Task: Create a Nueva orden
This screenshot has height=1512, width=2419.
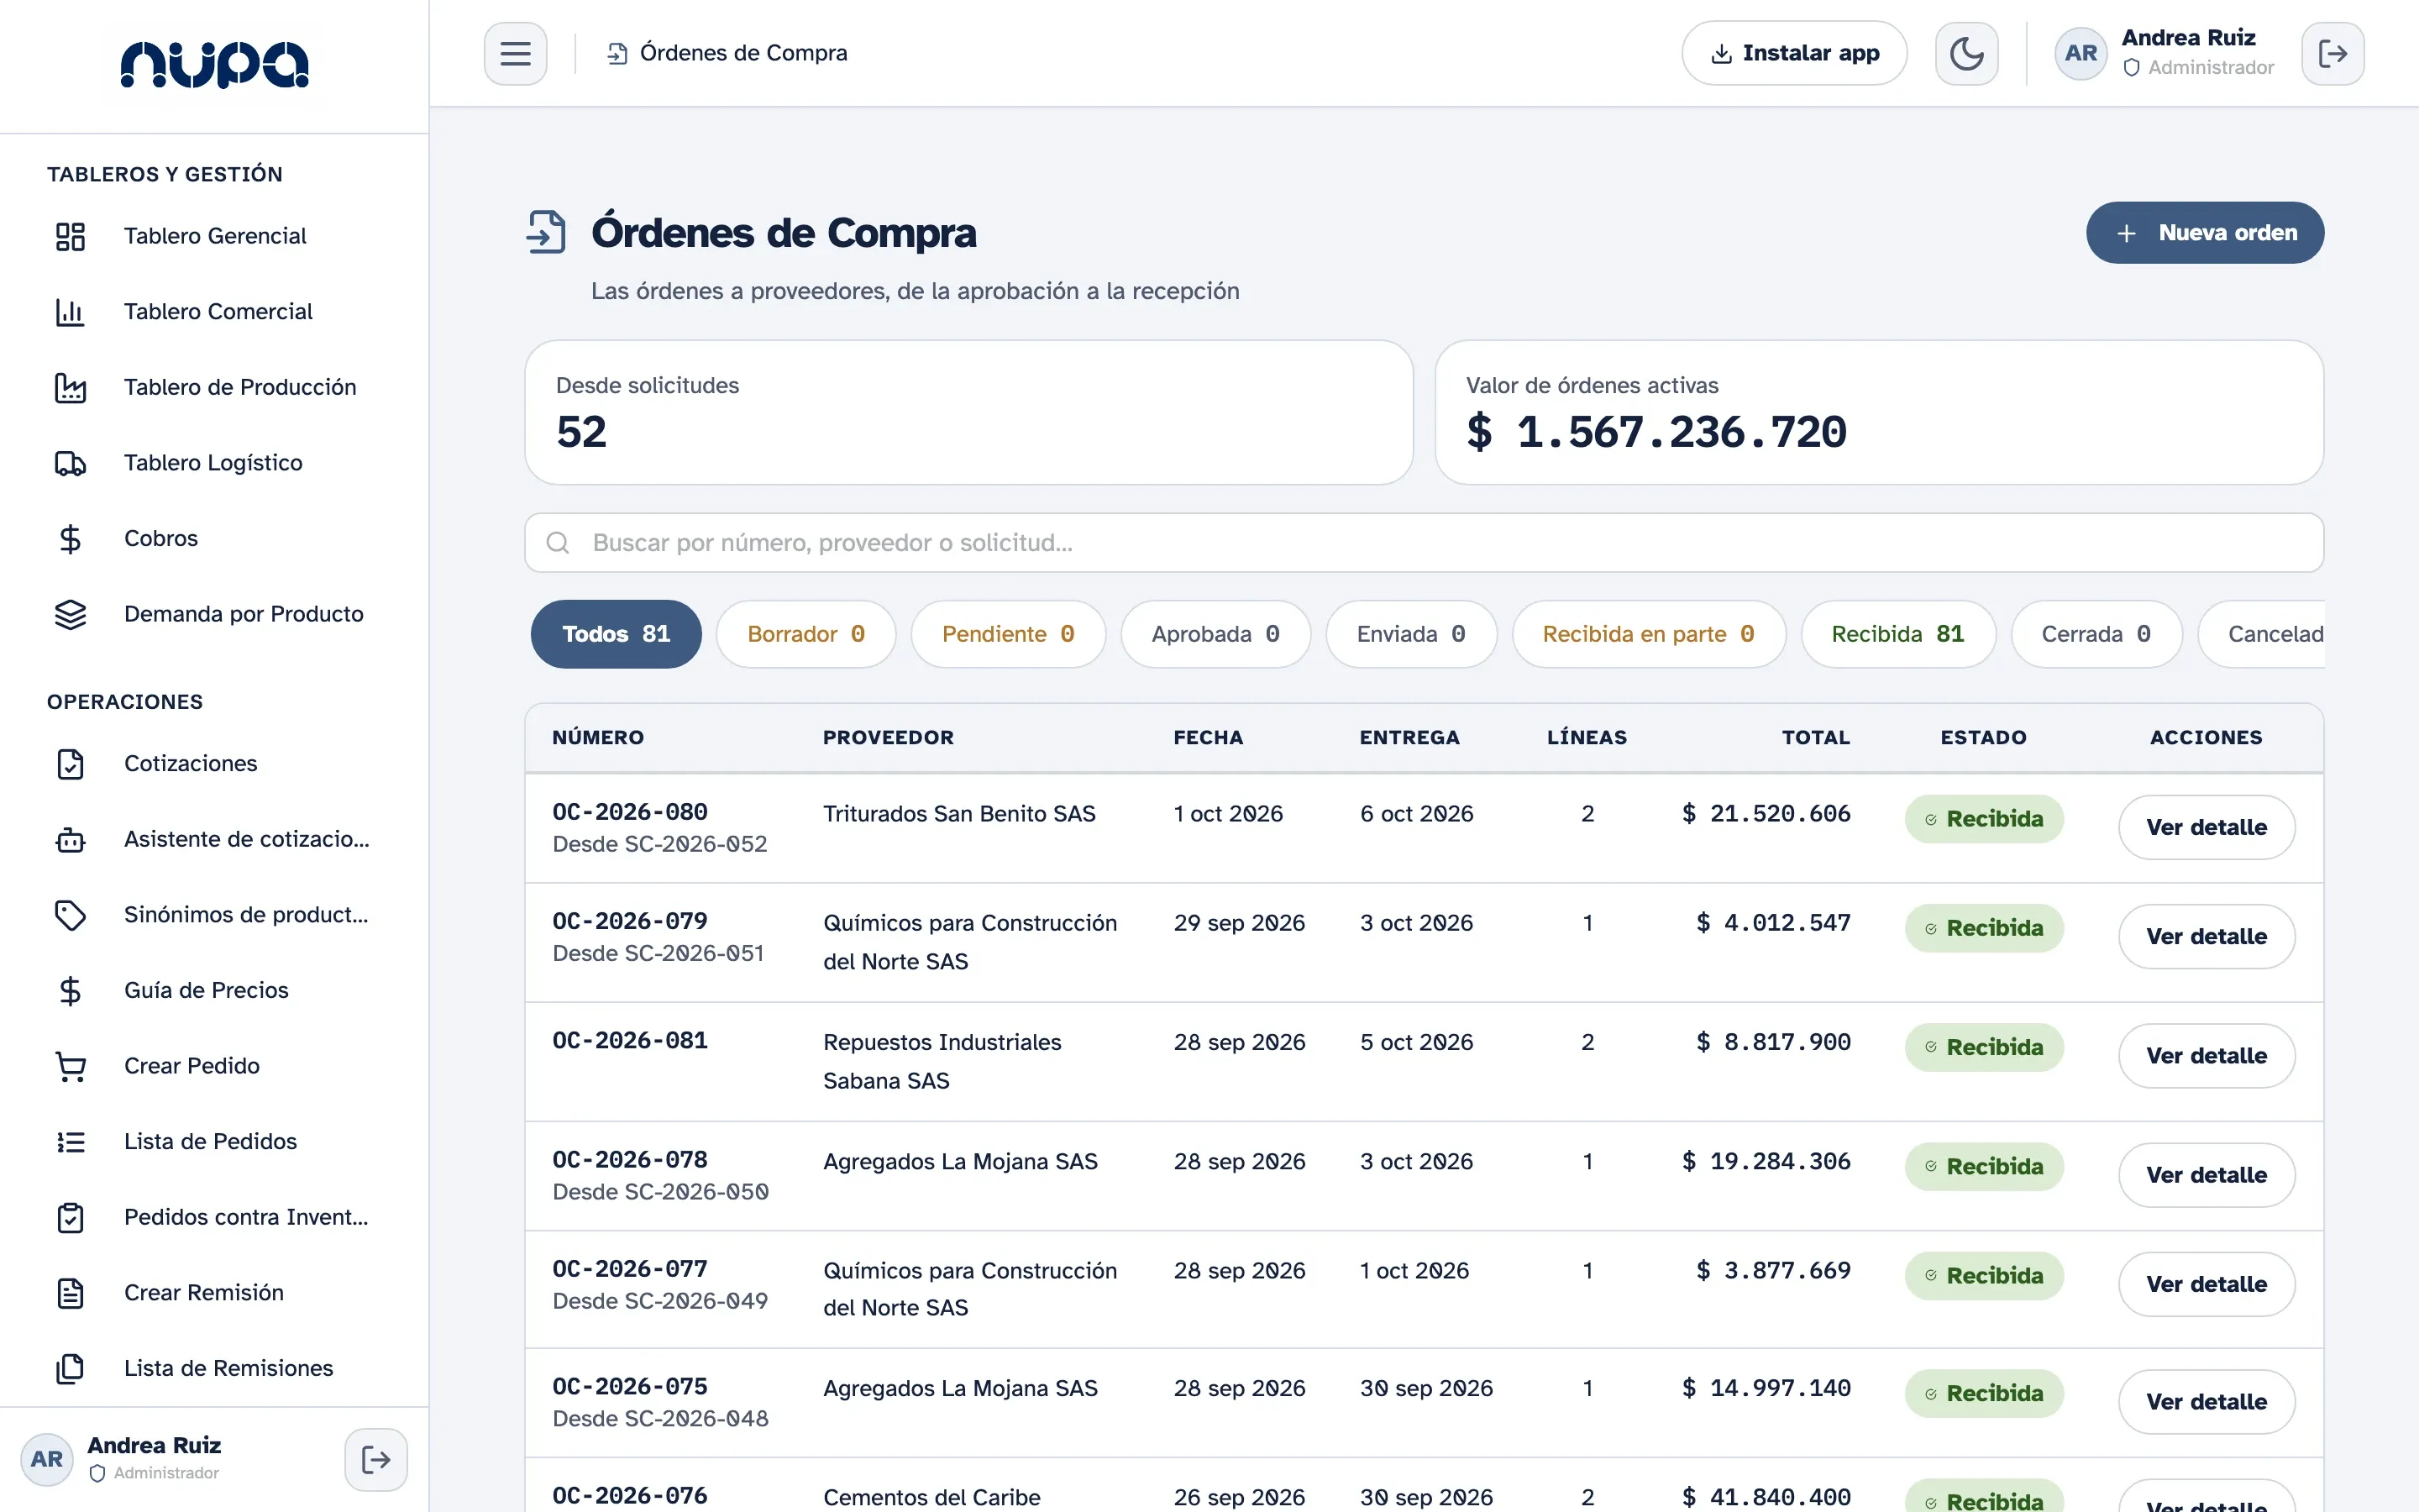Action: pyautogui.click(x=2205, y=233)
